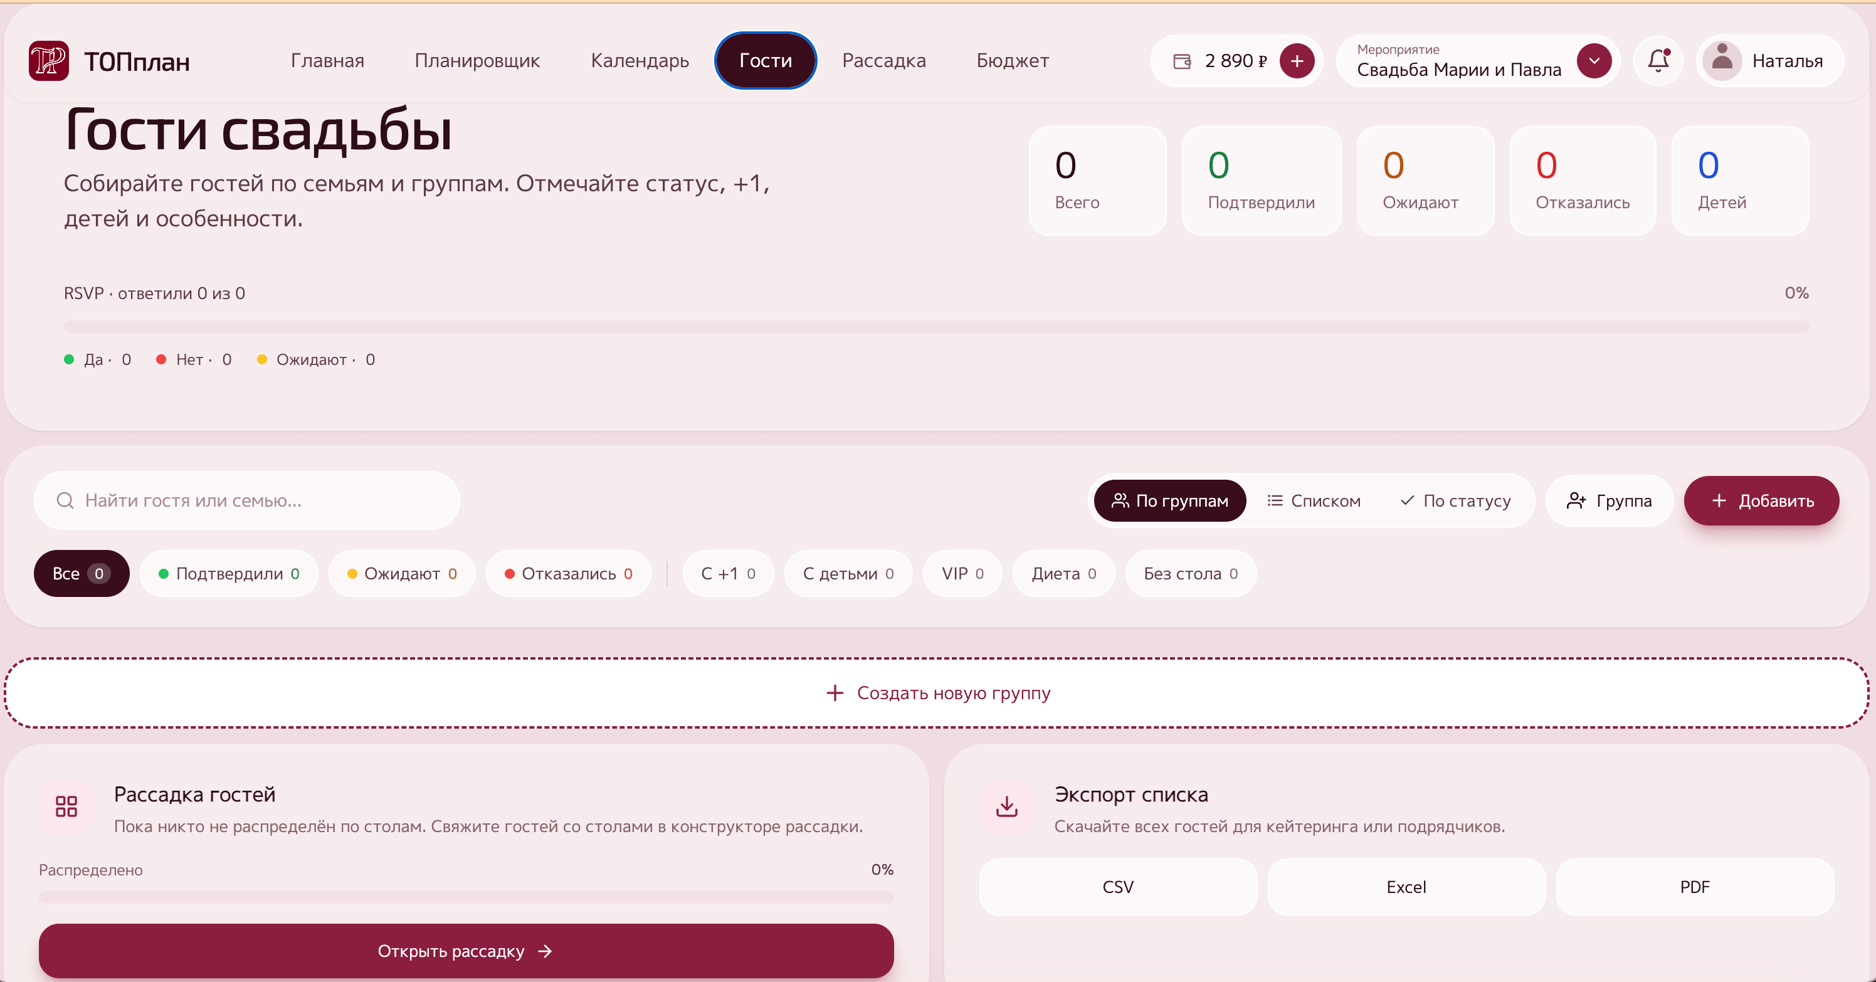Toggle the Диета filter chip
Viewport: 1876px width, 982px height.
coord(1063,573)
